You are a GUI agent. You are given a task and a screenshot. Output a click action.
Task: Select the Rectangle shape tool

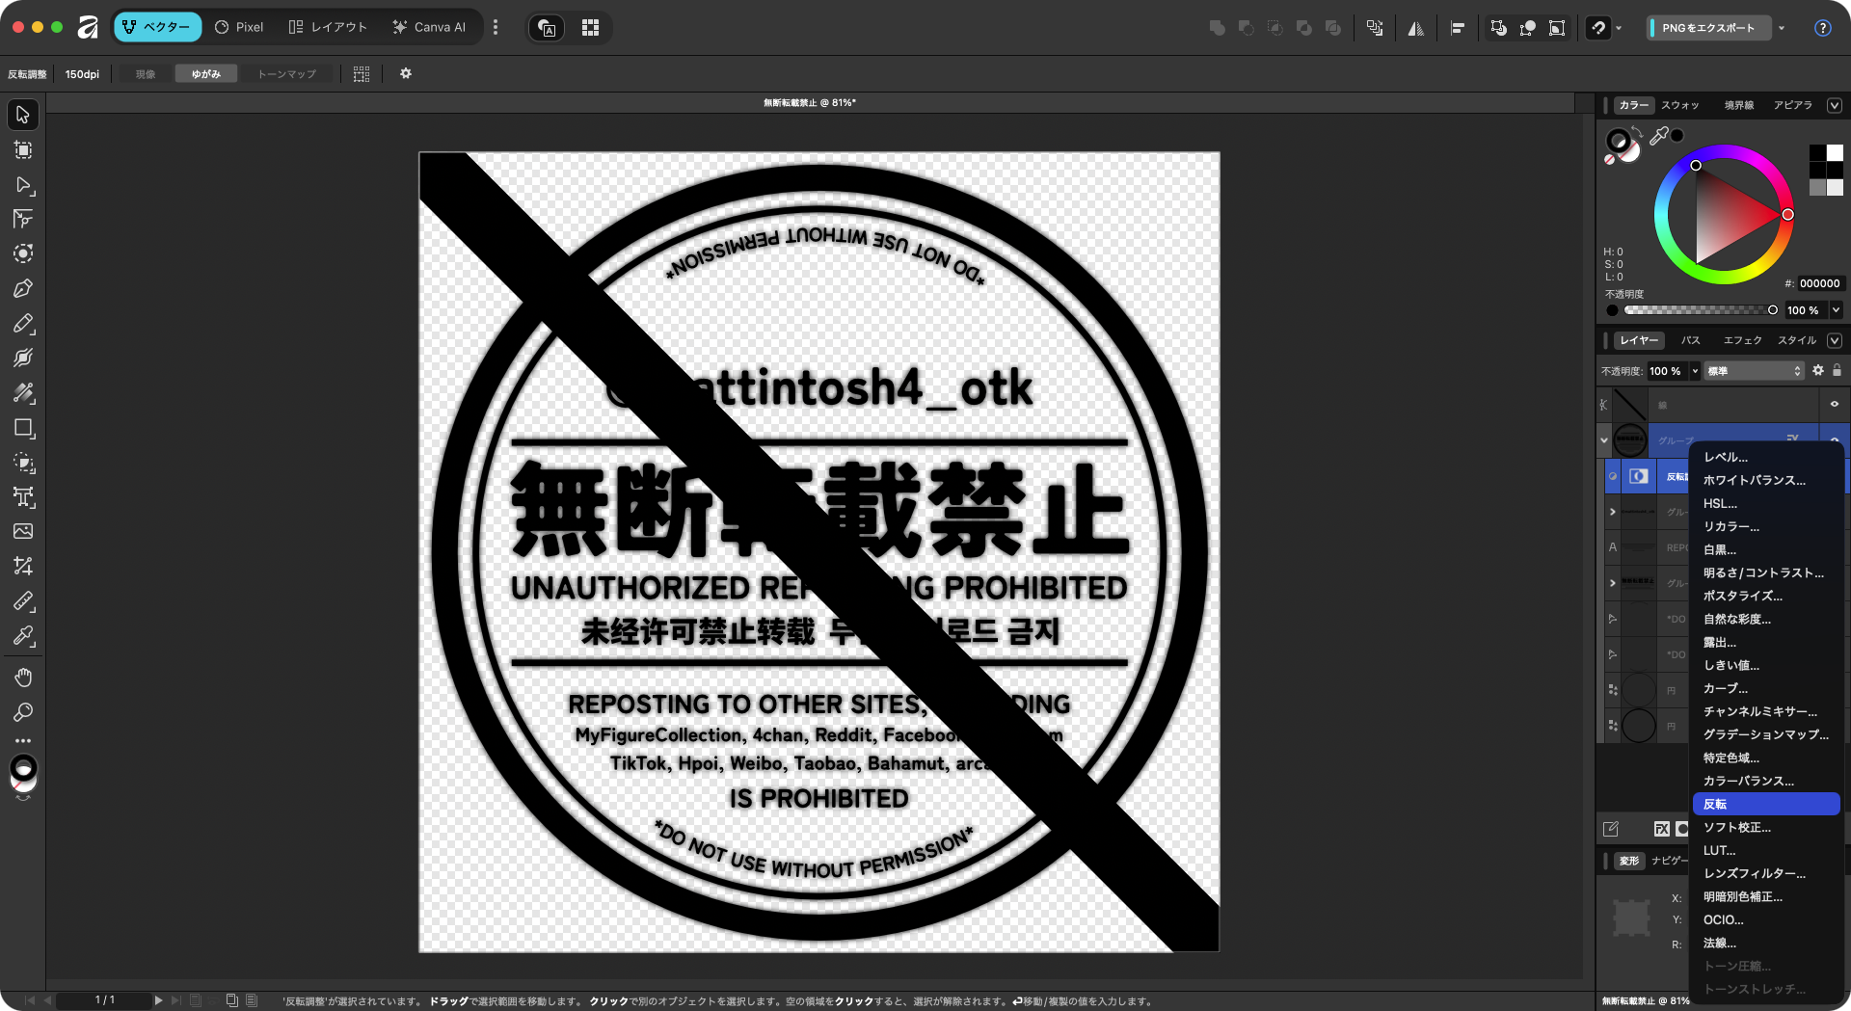point(23,428)
